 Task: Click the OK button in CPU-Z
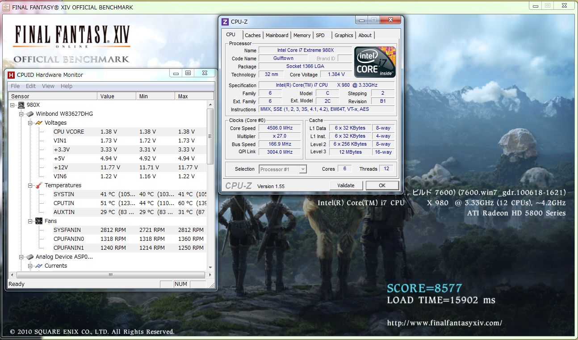[x=382, y=185]
